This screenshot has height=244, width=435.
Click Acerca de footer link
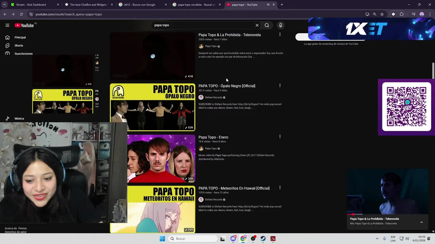coord(11,228)
